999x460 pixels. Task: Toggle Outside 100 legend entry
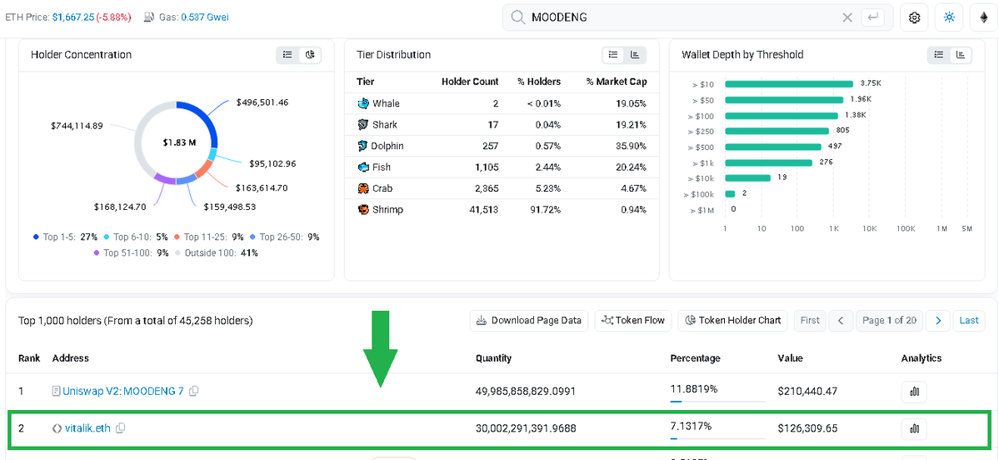[x=217, y=253]
